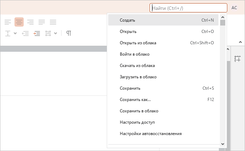This screenshot has width=245, height=151.
Task: Open Настройки автовосстановления
Action: 163,134
